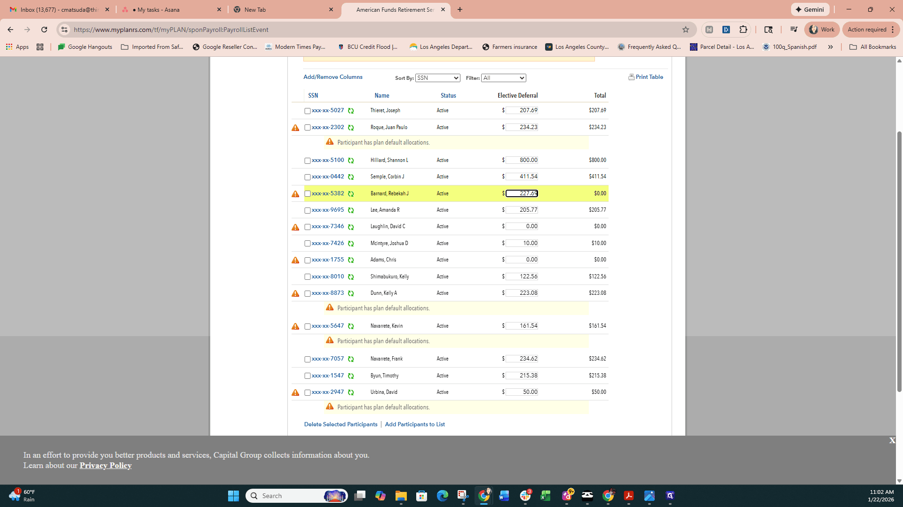Image resolution: width=903 pixels, height=507 pixels.
Task: Click the page vertical scrollbar thumb
Action: [x=899, y=261]
